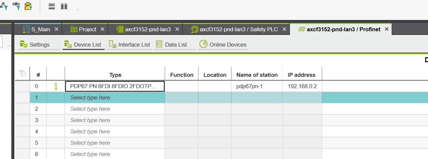Close the Safety PLC tab

pyautogui.click(x=284, y=29)
